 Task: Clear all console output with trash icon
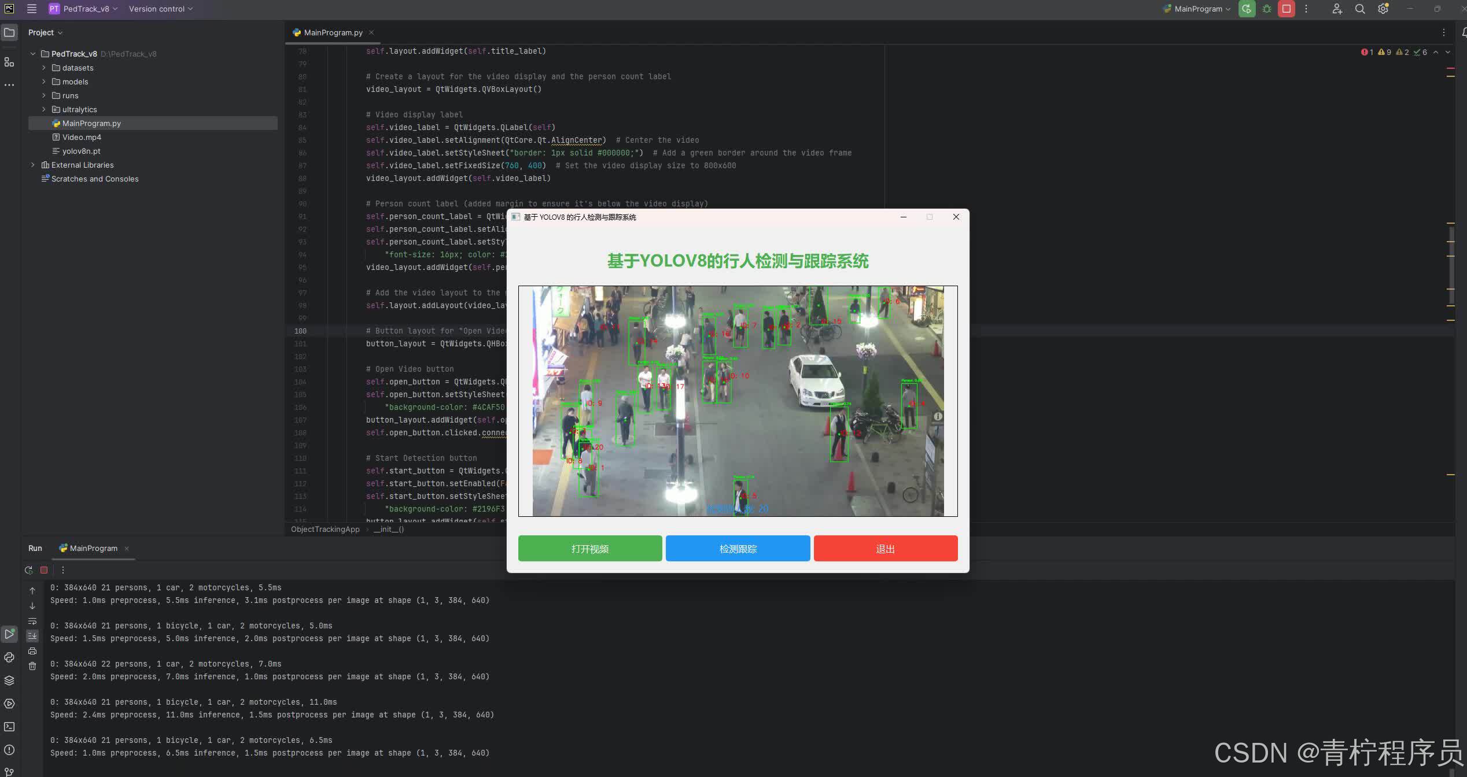point(32,666)
